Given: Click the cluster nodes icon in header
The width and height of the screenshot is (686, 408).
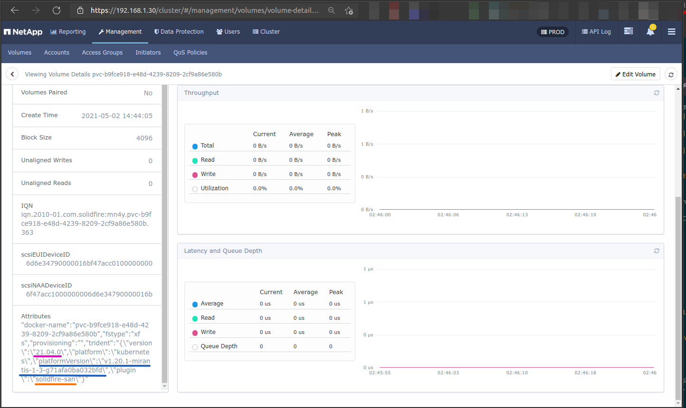Looking at the screenshot, I should click(x=629, y=31).
